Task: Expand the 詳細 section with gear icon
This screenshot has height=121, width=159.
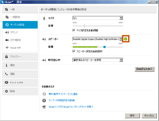Action: coord(20,91)
